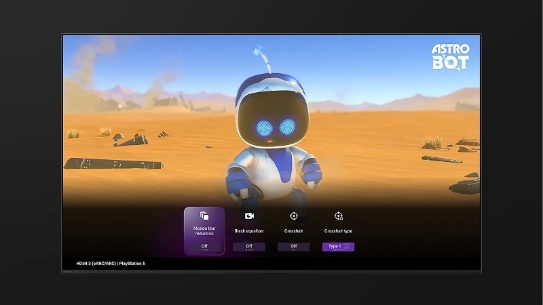Click the dots under Motion blur value

coord(204,250)
